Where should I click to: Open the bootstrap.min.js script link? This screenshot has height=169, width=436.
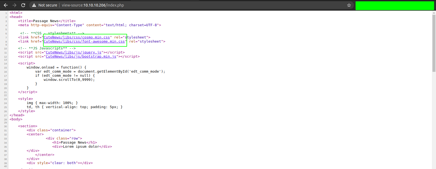click(x=81, y=57)
